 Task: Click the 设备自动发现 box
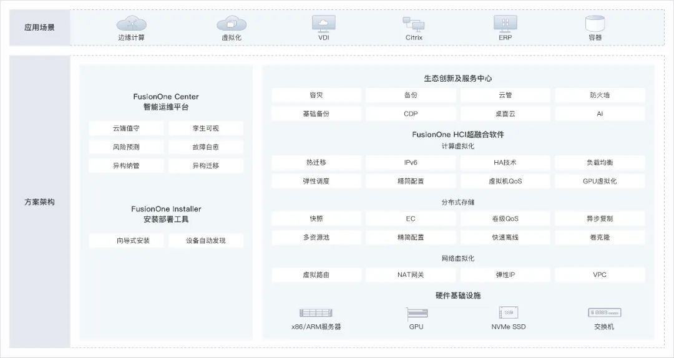pos(205,241)
